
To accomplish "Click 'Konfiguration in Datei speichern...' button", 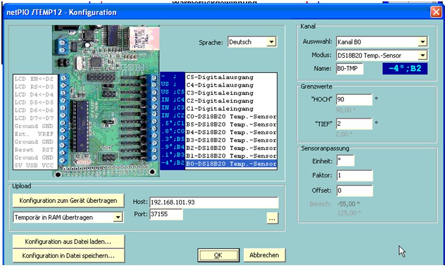I will click(x=68, y=256).
